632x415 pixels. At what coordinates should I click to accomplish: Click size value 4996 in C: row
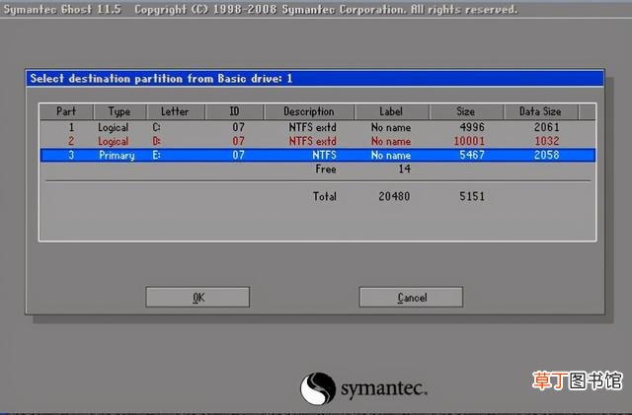[472, 127]
